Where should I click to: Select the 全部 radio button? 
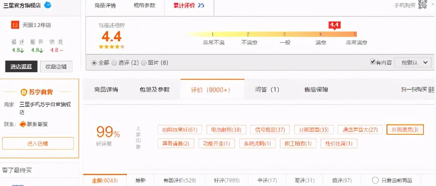[x=94, y=63]
